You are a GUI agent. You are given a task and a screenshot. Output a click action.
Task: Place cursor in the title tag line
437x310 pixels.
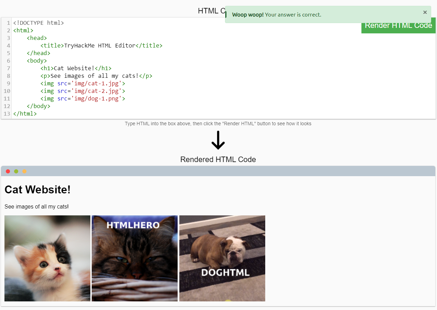click(101, 45)
